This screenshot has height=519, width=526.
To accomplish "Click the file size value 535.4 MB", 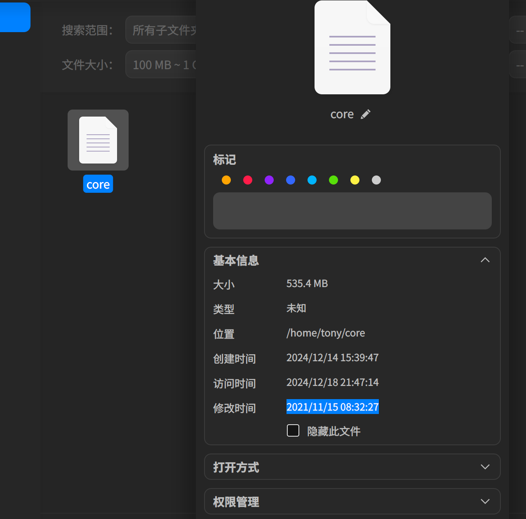I will 307,283.
